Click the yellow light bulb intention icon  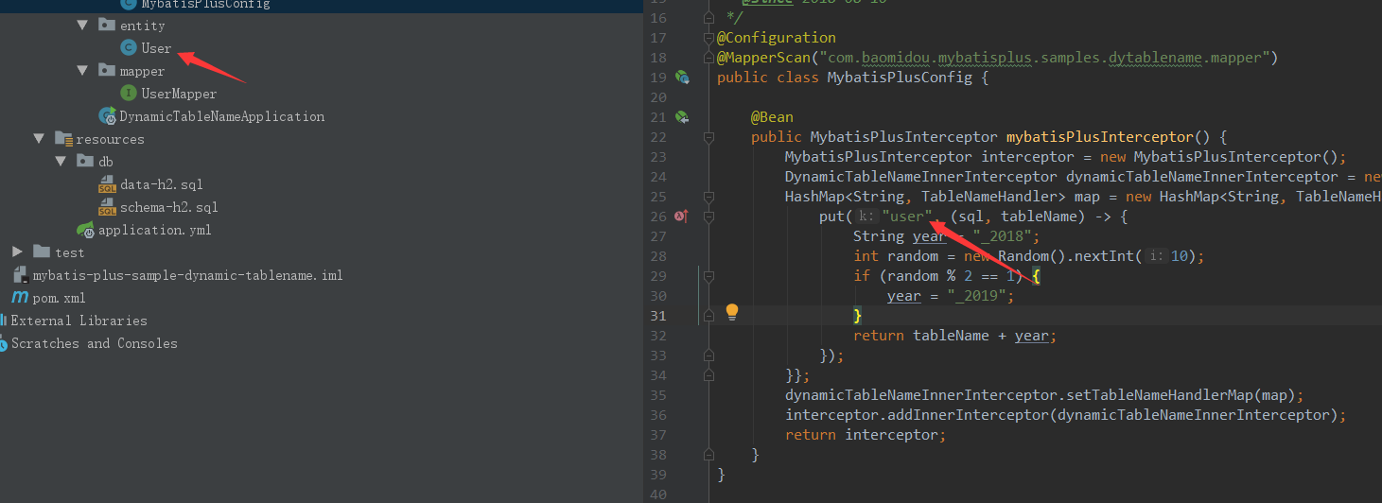click(731, 312)
